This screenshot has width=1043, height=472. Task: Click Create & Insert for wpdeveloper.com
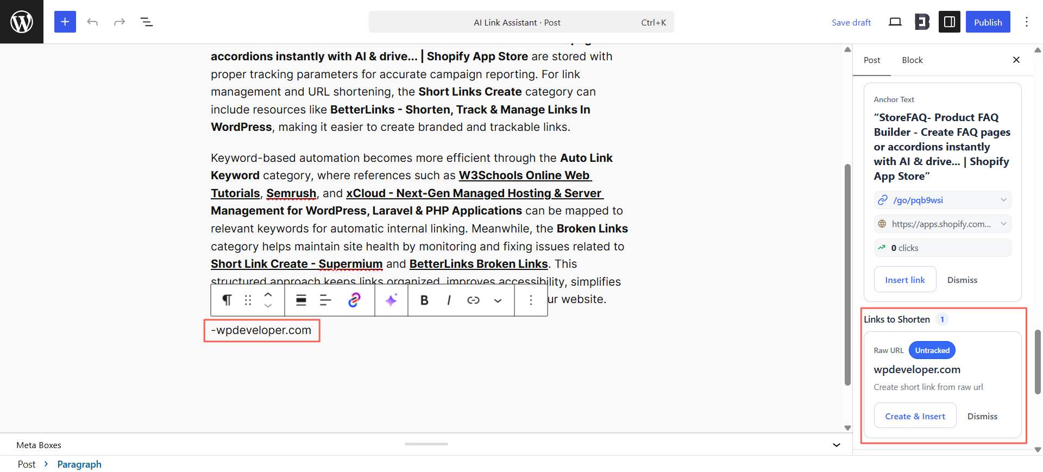[915, 416]
